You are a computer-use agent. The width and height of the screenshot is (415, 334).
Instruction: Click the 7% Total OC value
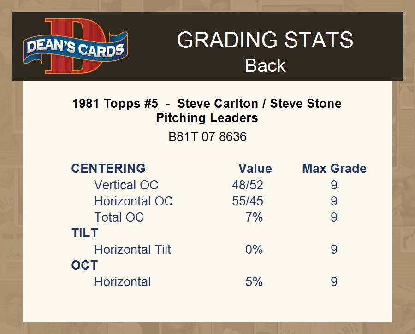(254, 217)
